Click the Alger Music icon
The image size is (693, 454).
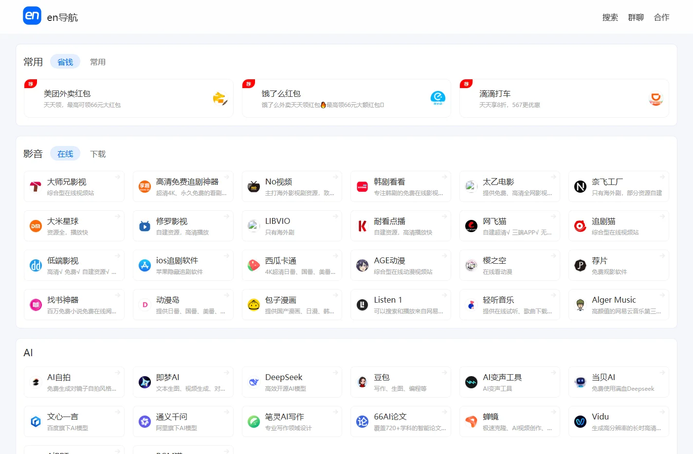click(580, 305)
